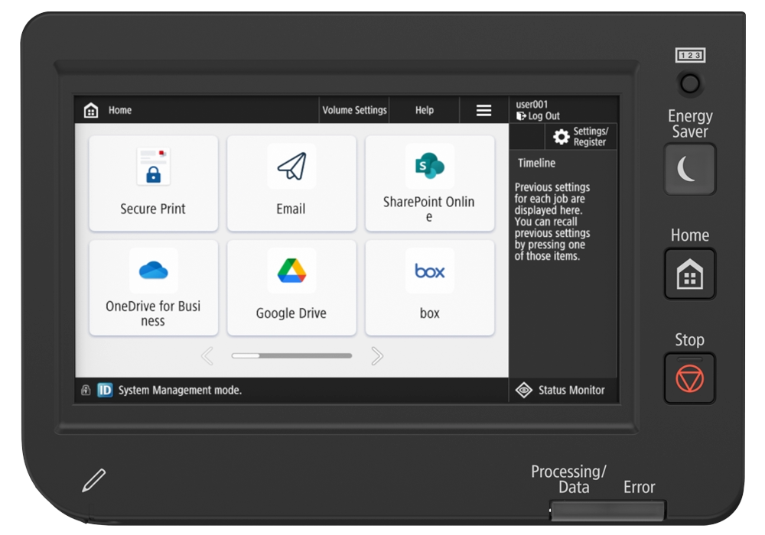Open the hamburger menu icon
The height and width of the screenshot is (535, 765).
click(483, 110)
